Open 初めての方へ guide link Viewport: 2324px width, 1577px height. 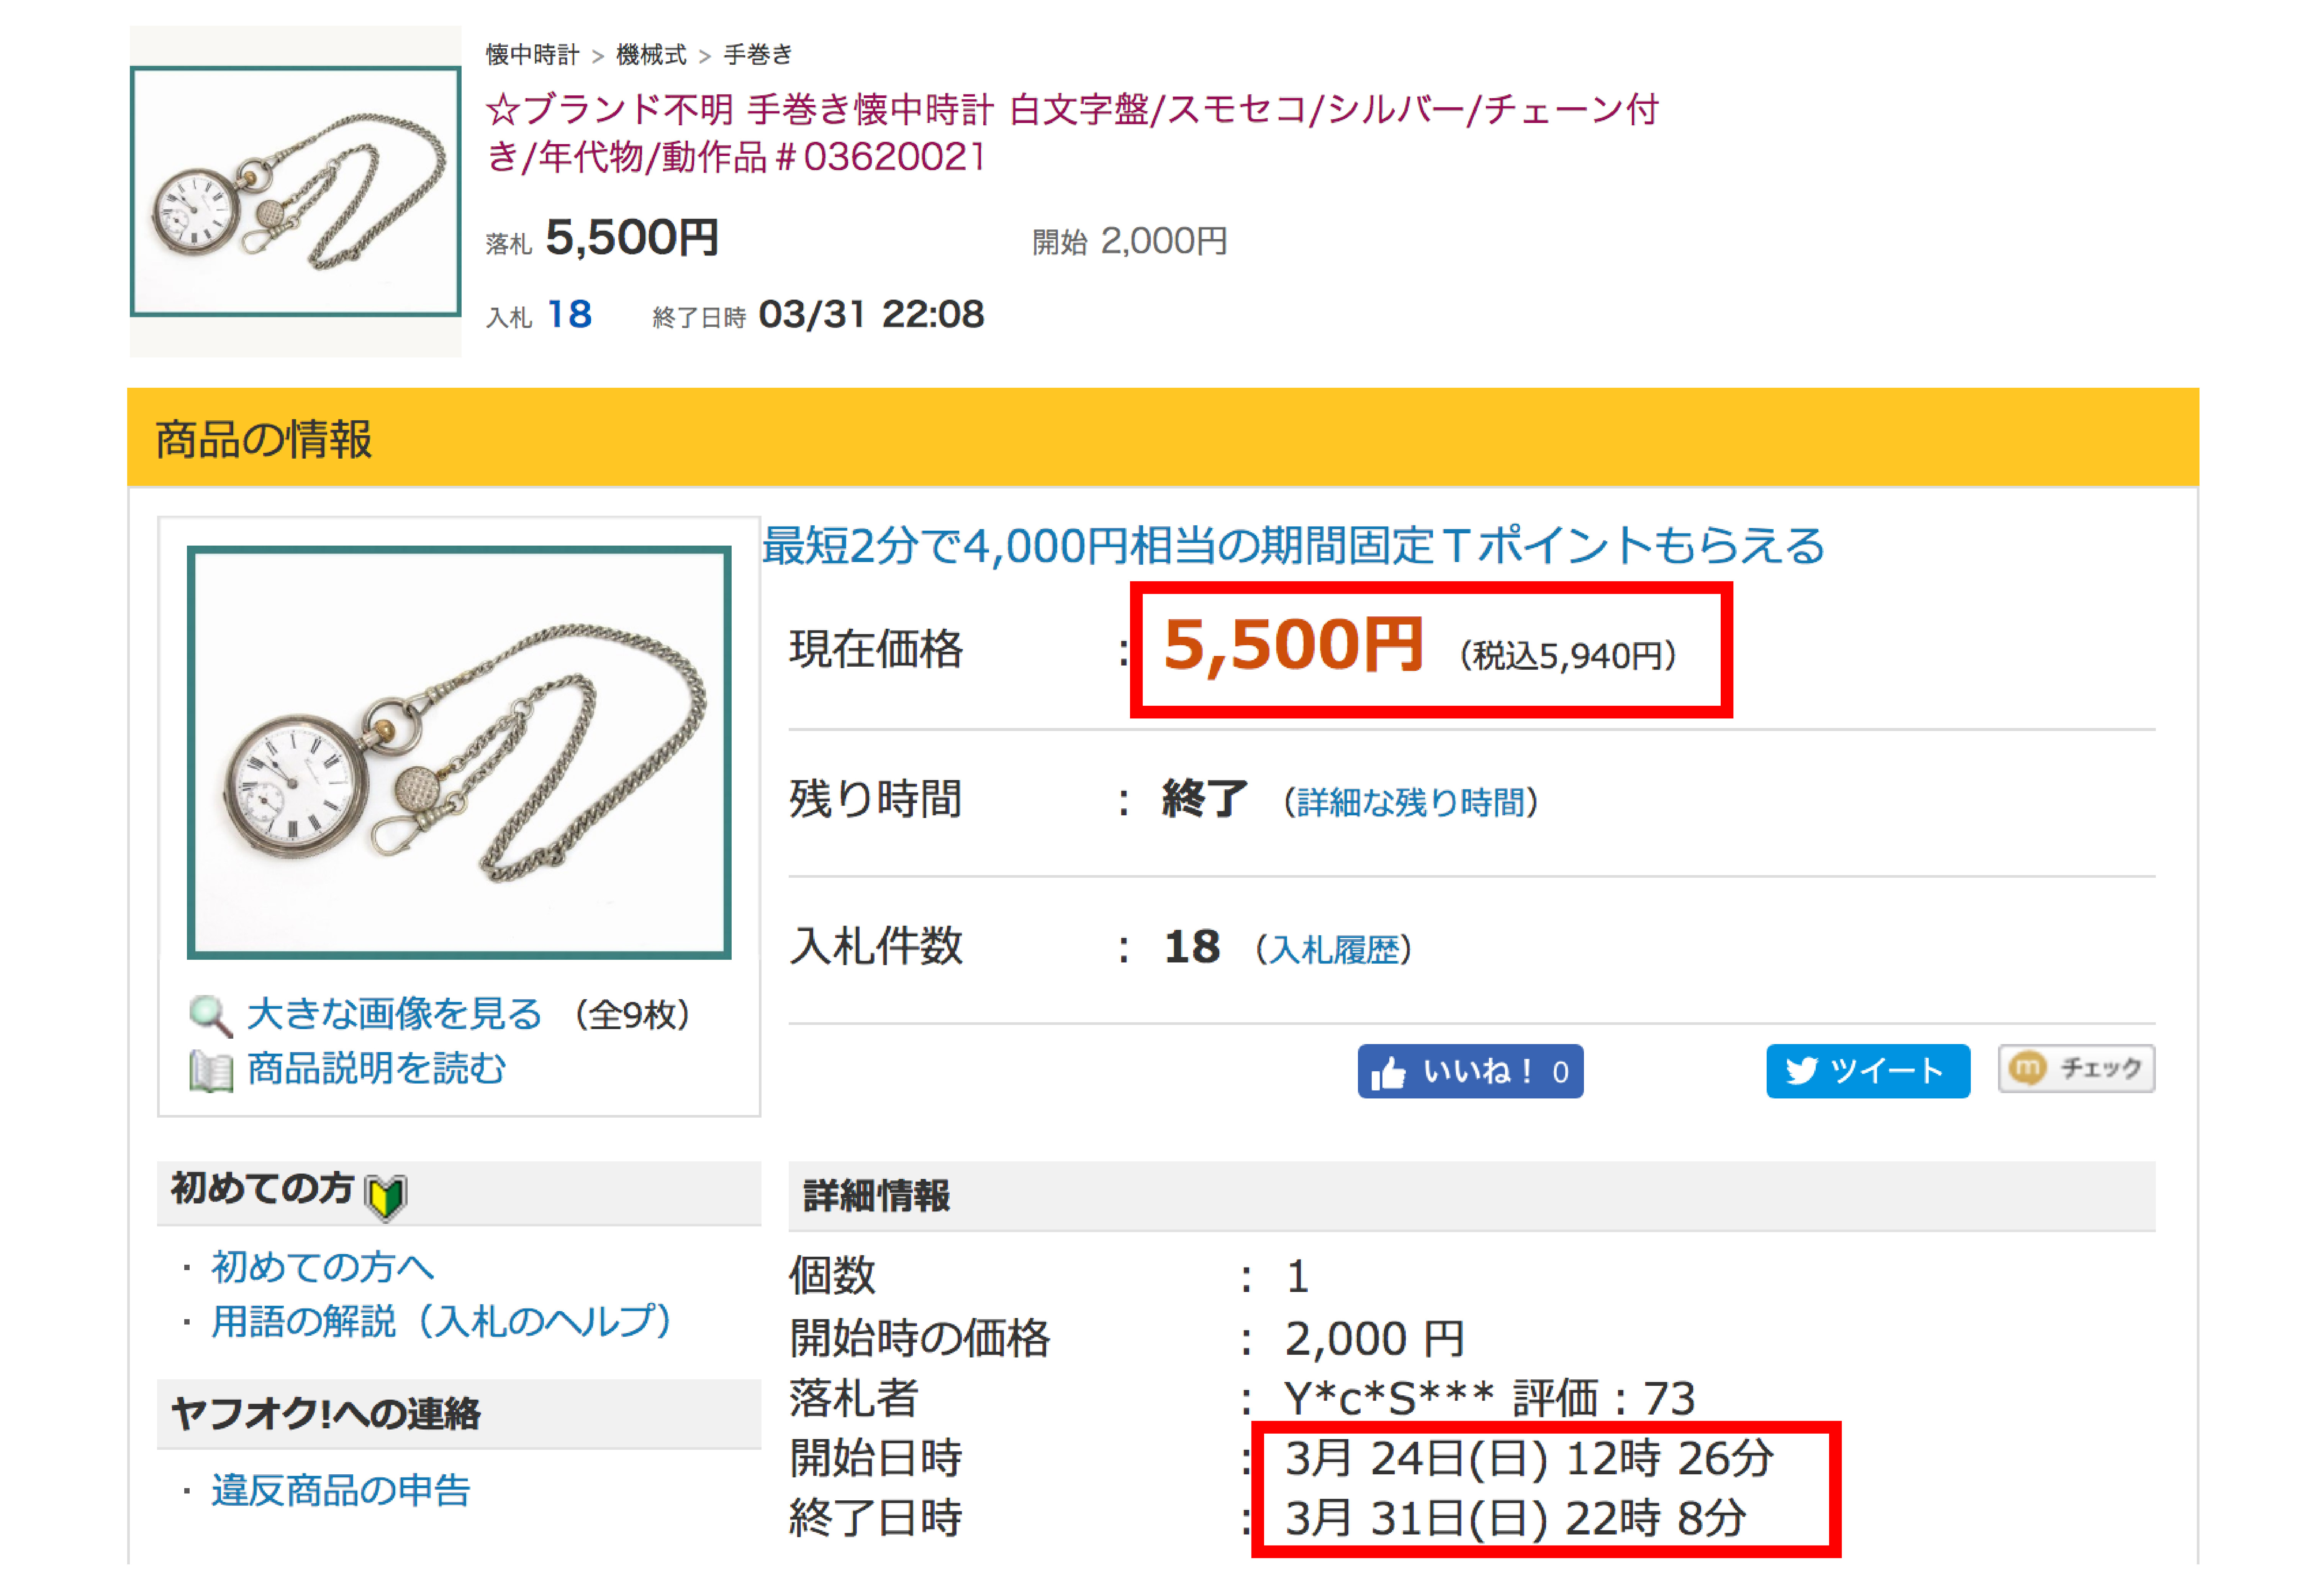coord(322,1267)
